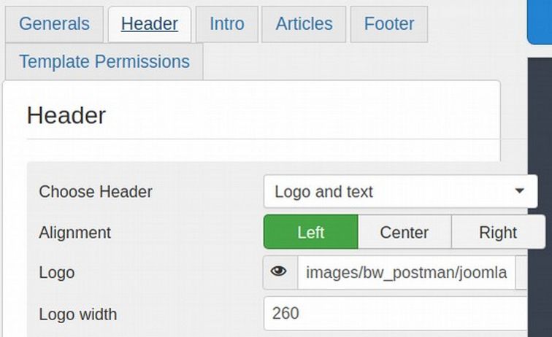Open the Footer tab
The height and width of the screenshot is (337, 552).
388,24
